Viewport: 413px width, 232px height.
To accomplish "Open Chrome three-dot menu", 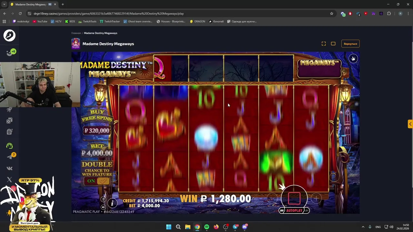I will 408,14.
